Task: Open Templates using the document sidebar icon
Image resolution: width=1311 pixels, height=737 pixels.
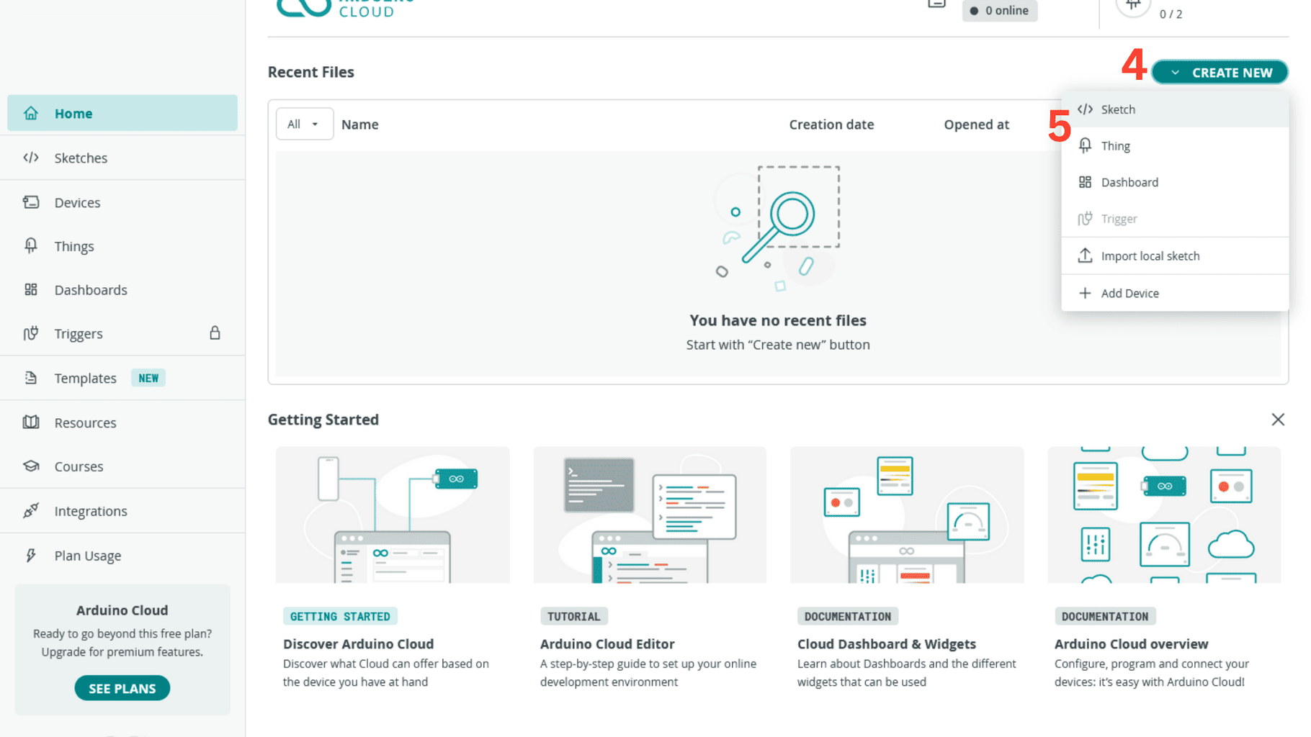Action: click(x=31, y=378)
